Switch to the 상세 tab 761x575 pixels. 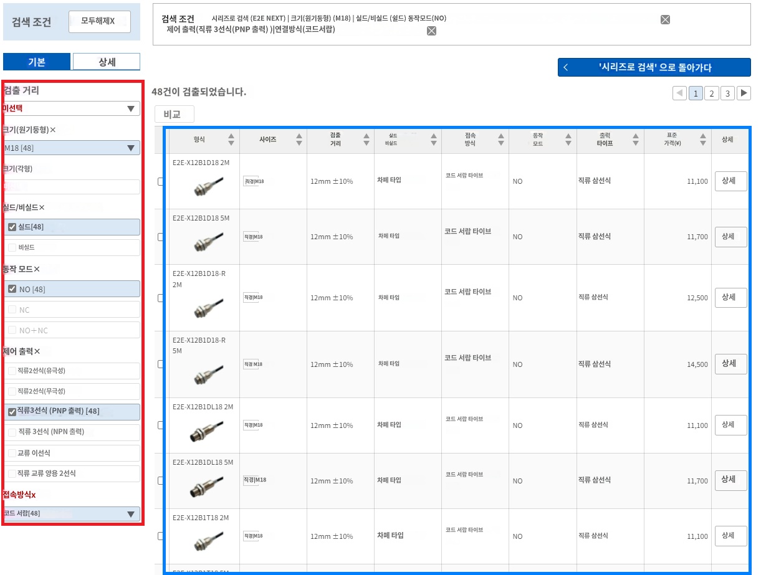107,62
